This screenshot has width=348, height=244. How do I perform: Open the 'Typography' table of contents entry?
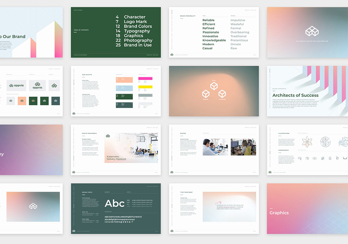coord(137,31)
